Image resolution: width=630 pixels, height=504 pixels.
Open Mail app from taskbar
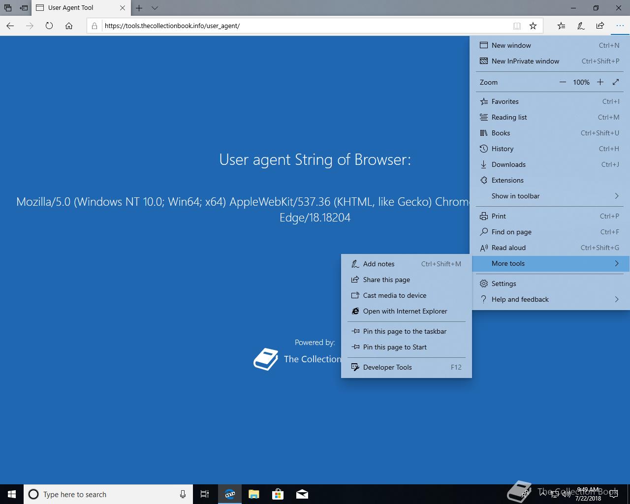coord(302,494)
